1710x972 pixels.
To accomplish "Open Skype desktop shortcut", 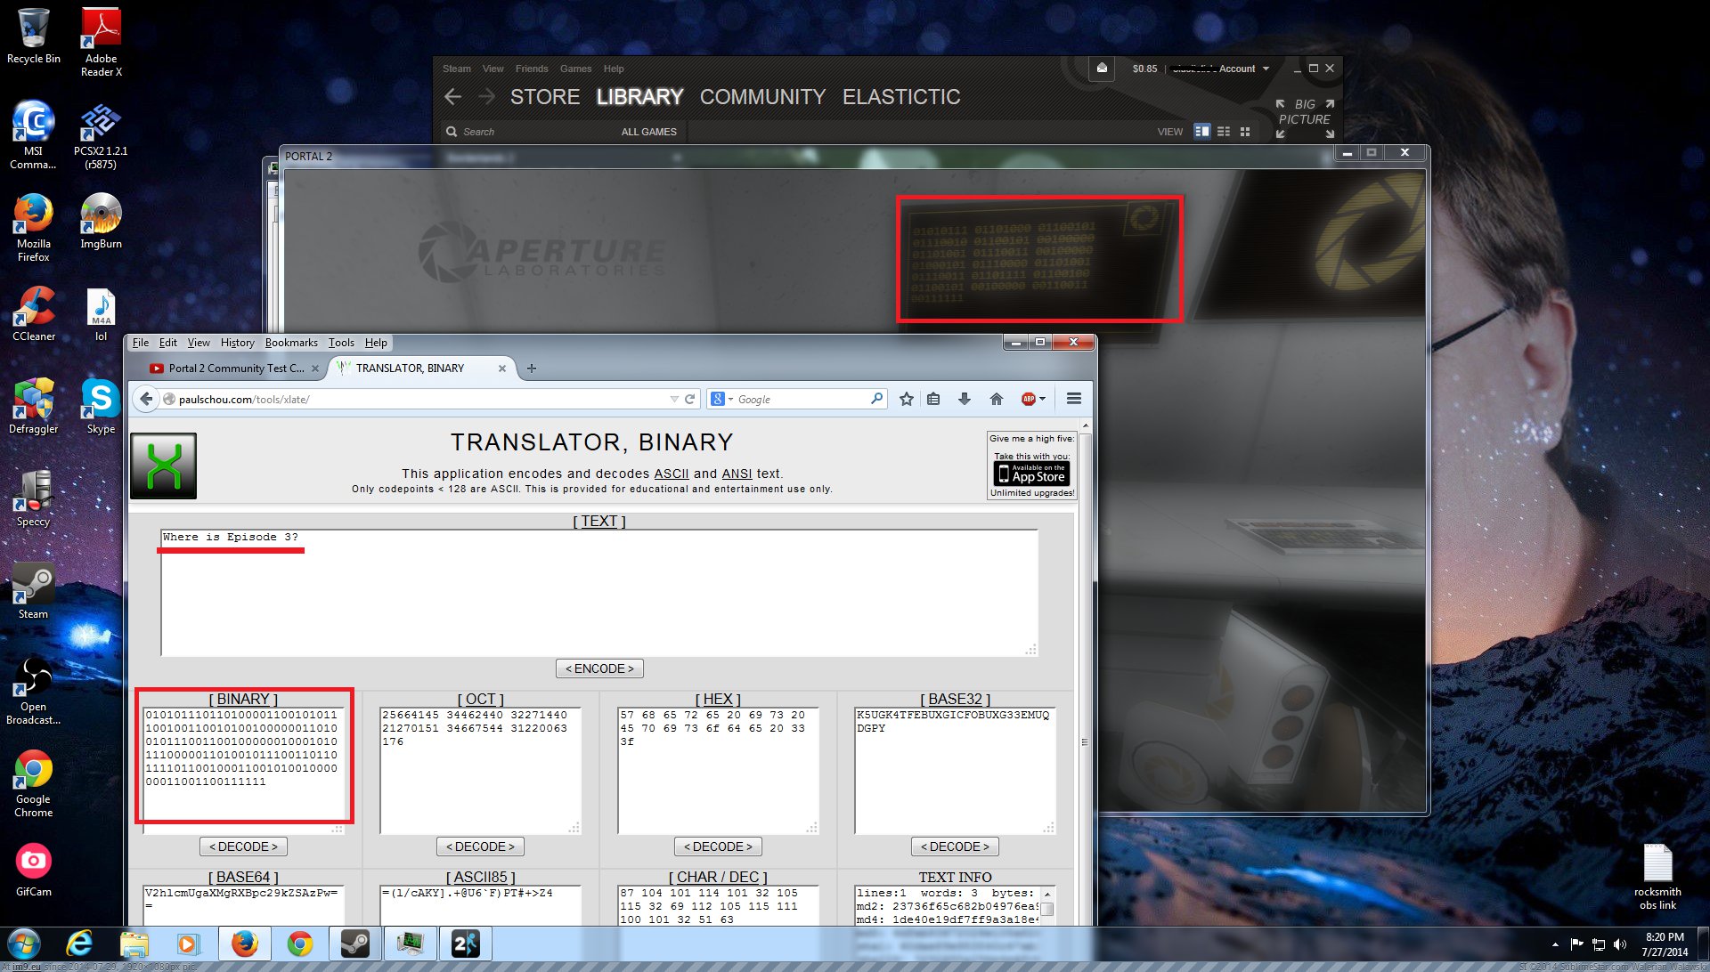I will [x=101, y=406].
